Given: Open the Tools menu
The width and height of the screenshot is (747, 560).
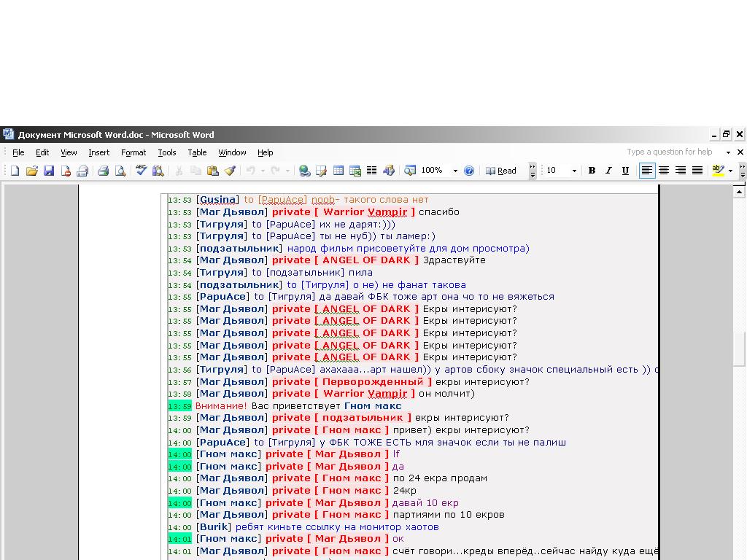Looking at the screenshot, I should [x=167, y=152].
